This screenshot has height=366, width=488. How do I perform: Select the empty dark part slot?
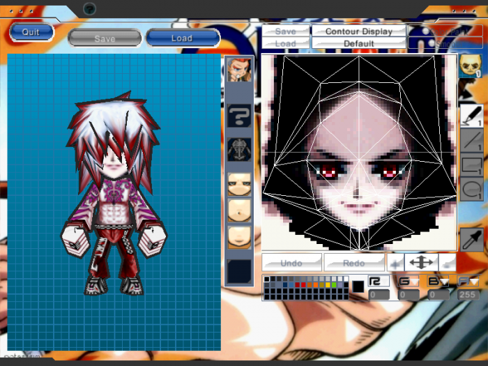239,271
